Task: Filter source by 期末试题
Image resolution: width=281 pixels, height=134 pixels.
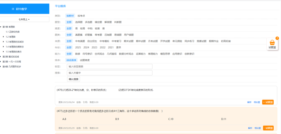Action: [129, 41]
